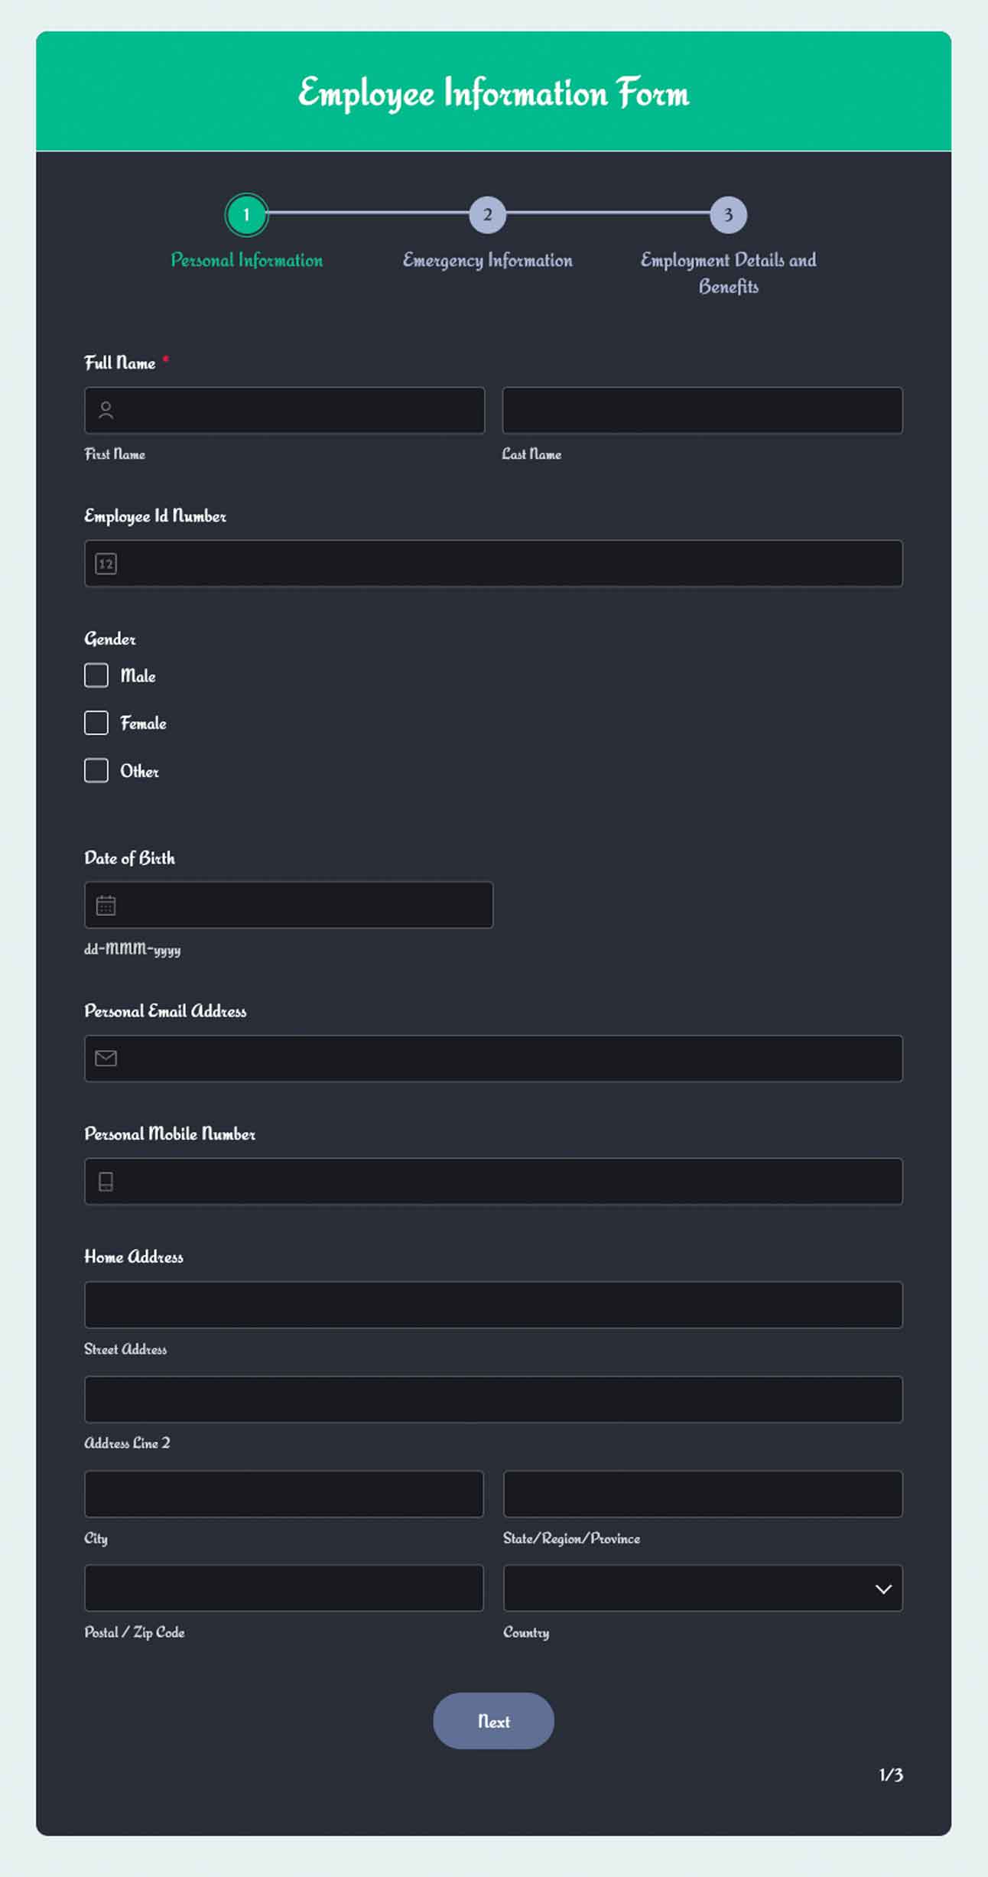The width and height of the screenshot is (988, 1877).
Task: Select step 2 circle on progress bar
Action: pyautogui.click(x=488, y=215)
